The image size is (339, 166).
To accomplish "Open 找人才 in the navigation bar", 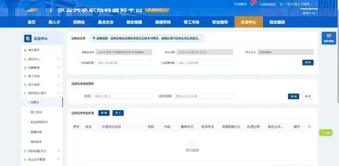I will (54, 22).
